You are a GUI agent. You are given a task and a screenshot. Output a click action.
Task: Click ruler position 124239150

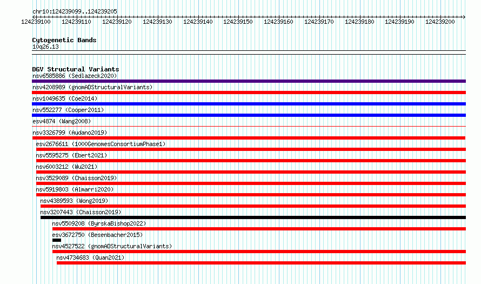238,22
